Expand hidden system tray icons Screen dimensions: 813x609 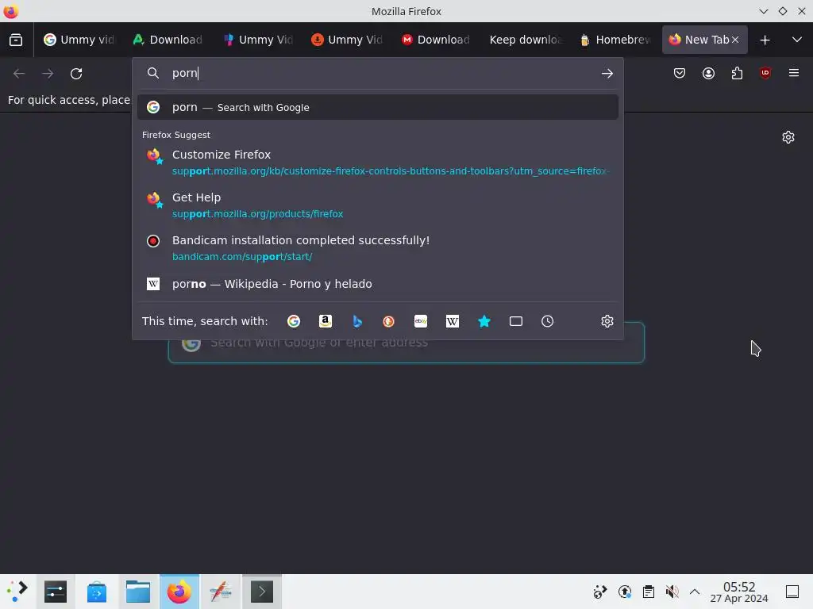[695, 592]
